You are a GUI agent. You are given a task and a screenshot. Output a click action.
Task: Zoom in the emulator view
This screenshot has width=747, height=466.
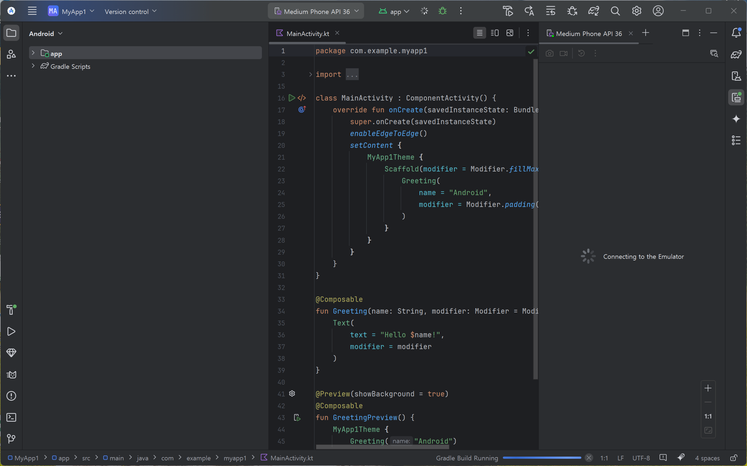(x=708, y=388)
